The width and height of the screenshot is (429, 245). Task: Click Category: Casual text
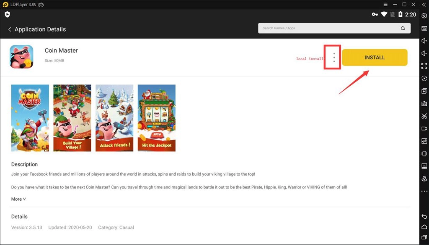pos(116,227)
